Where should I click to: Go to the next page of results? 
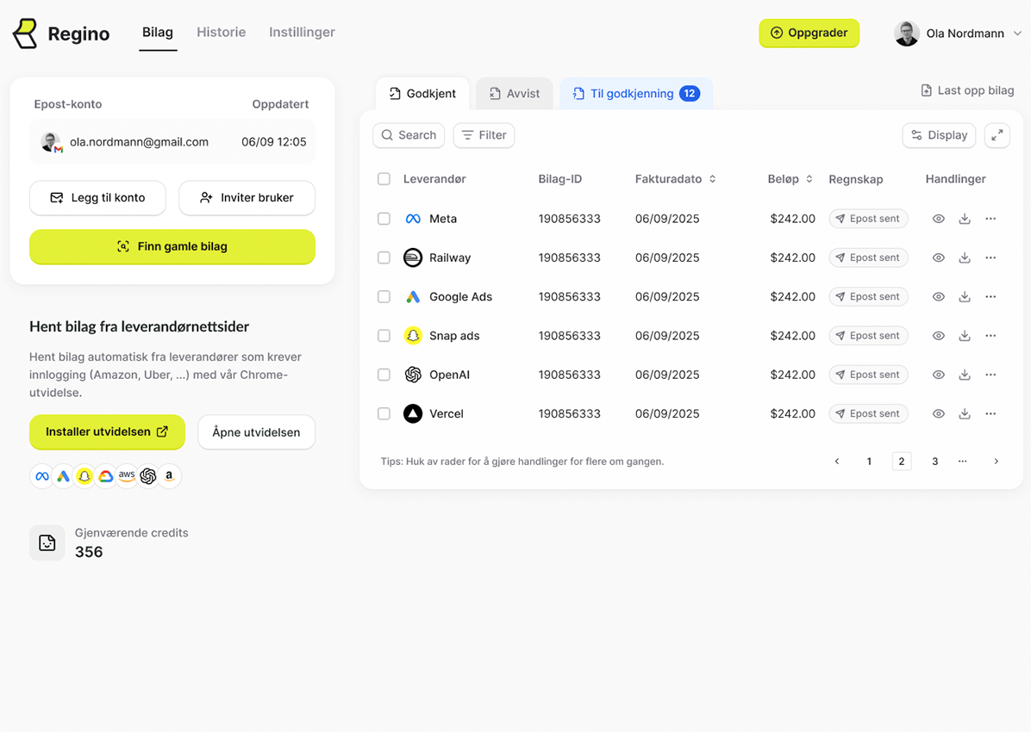point(996,462)
